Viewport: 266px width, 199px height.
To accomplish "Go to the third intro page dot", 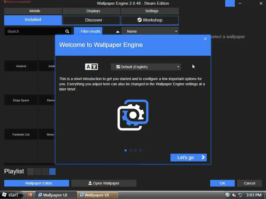I will coord(135,150).
